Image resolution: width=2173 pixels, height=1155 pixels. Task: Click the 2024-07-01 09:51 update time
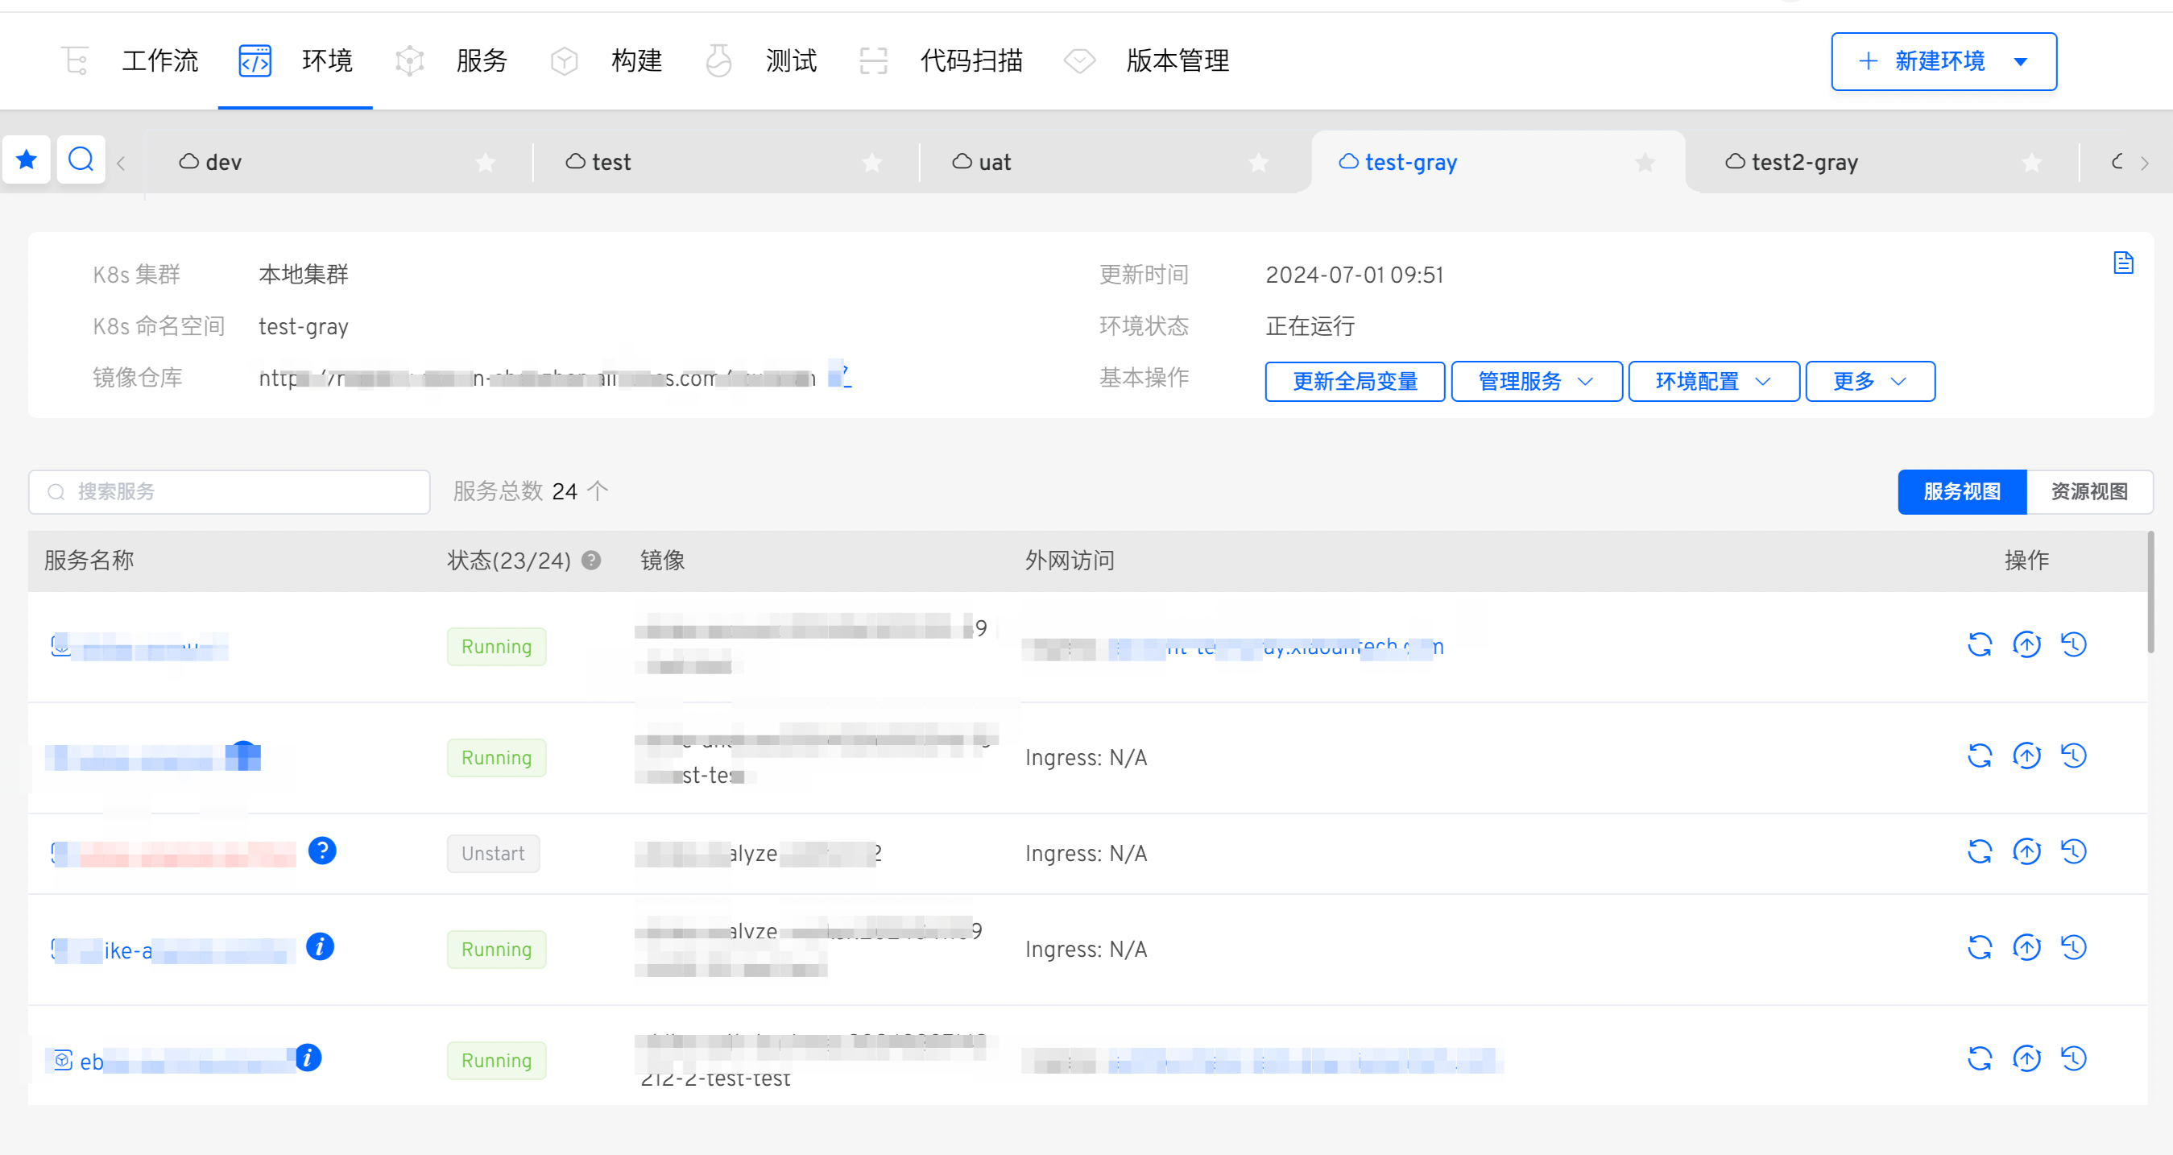1355,275
